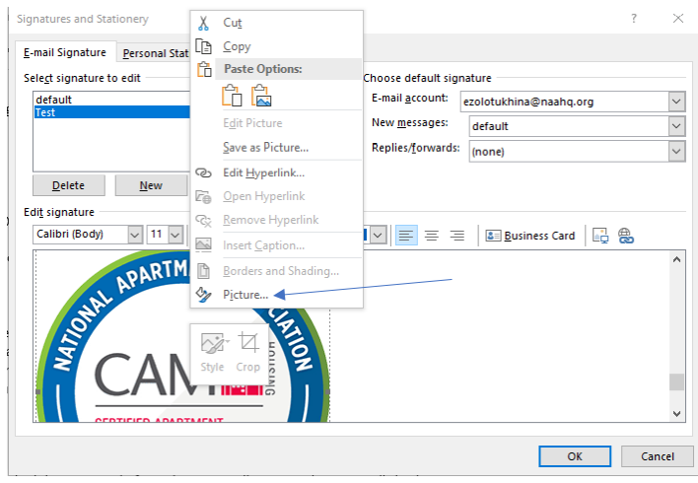Click the Cut scissors icon
Viewport: 698px width, 483px height.
pos(203,23)
